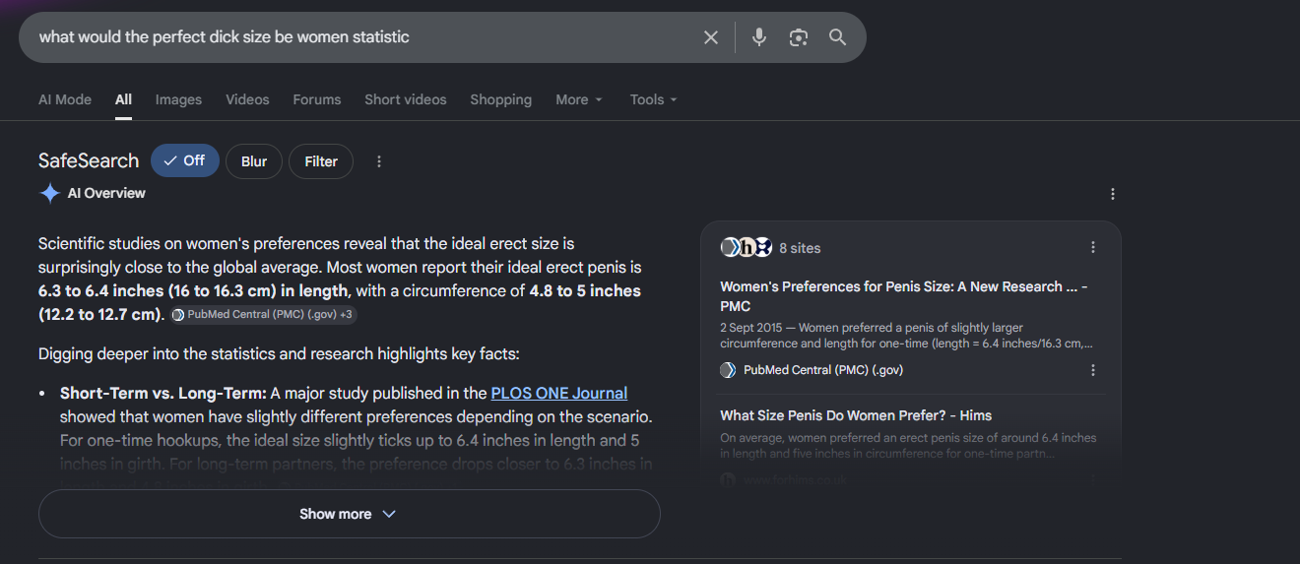Clear the search box with the X icon
Viewport: 1300px width, 564px height.
pos(711,37)
